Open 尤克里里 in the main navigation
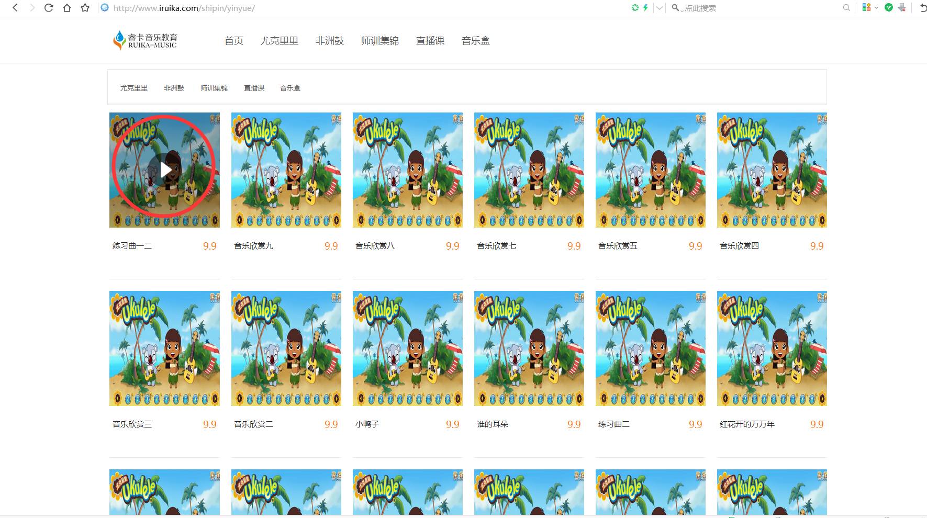The height and width of the screenshot is (518, 927). pos(280,41)
